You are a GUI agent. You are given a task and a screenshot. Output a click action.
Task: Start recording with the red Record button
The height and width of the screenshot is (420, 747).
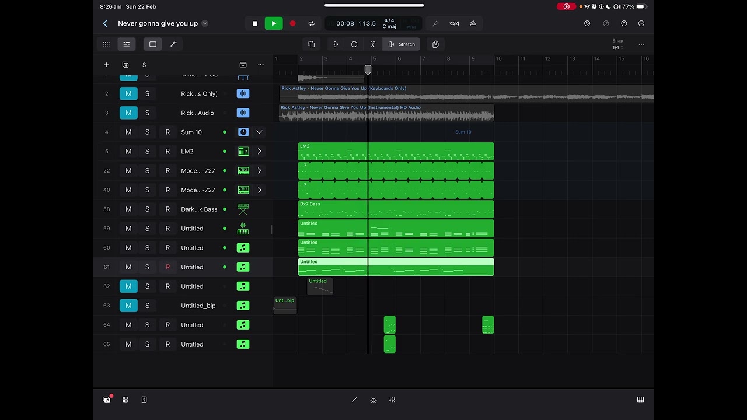(x=292, y=23)
